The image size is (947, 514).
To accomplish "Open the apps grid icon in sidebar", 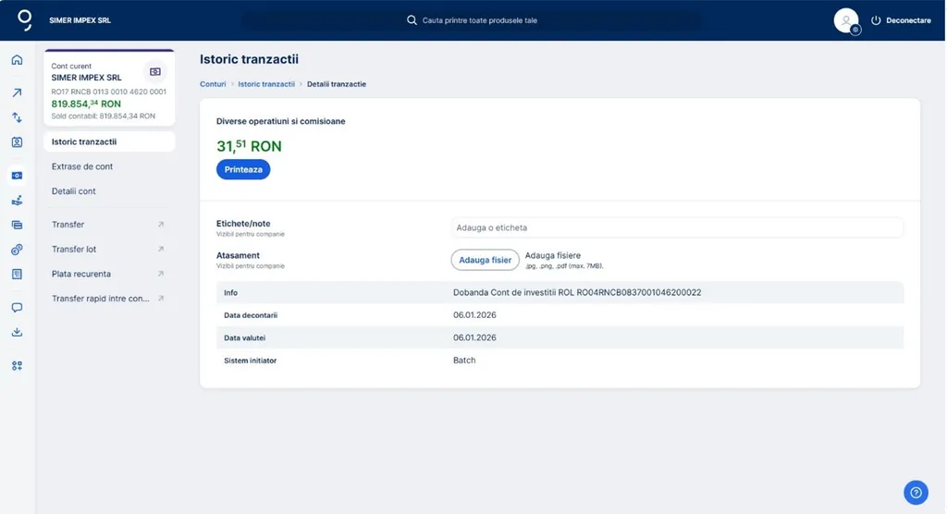I will point(17,366).
